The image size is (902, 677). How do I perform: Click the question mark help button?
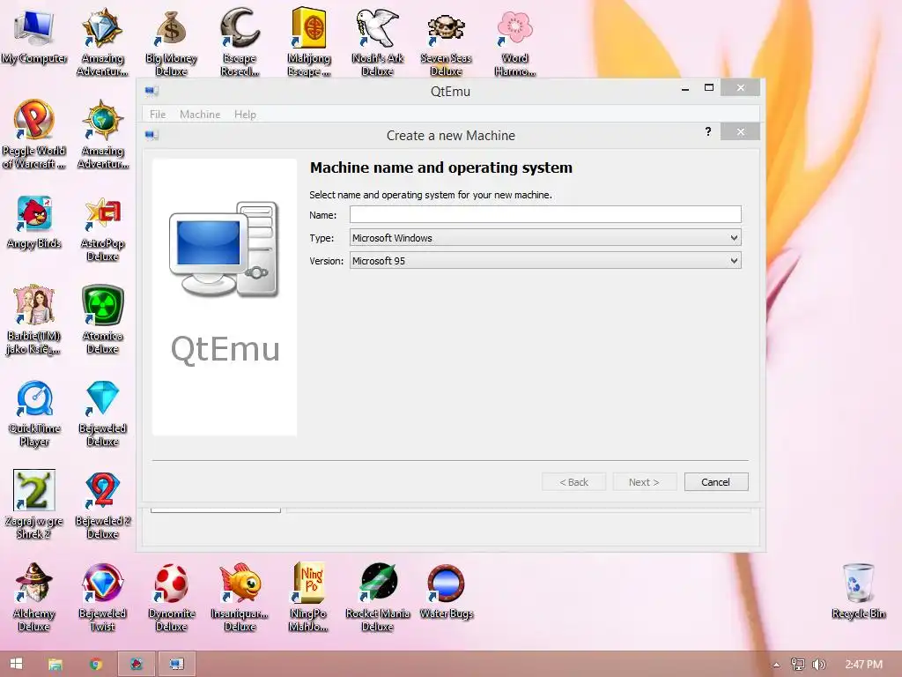708,132
